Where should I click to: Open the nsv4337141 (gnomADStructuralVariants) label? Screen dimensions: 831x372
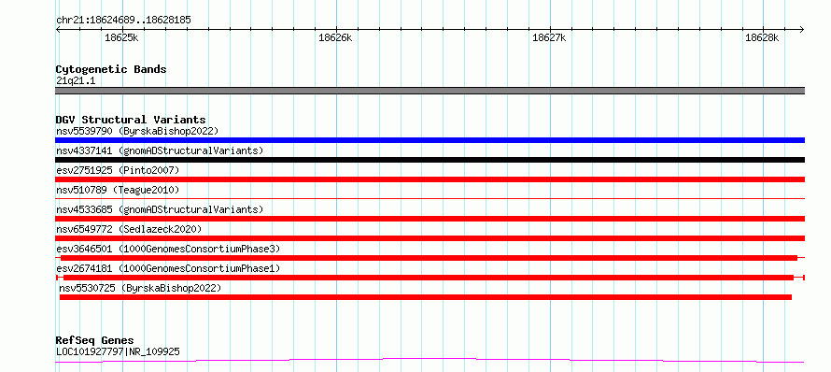(x=160, y=150)
